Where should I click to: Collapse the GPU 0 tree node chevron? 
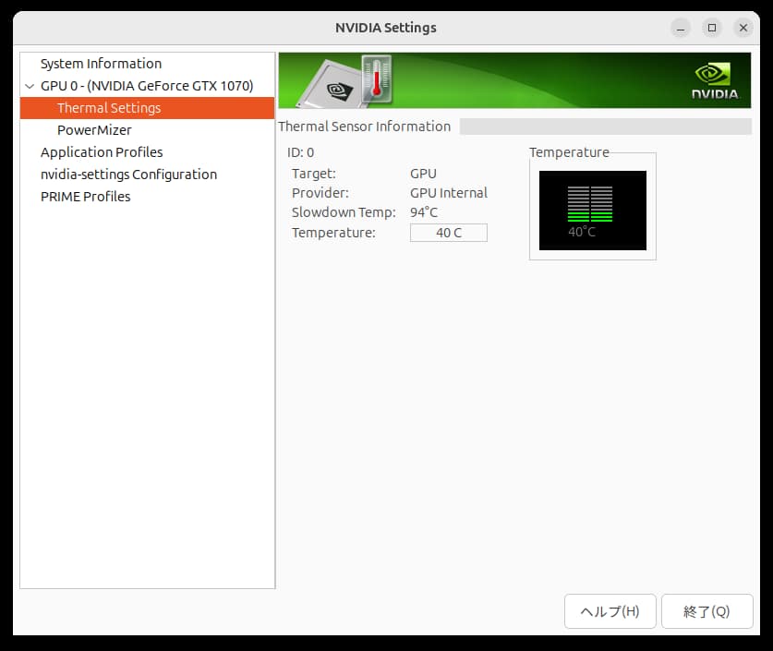[x=30, y=86]
